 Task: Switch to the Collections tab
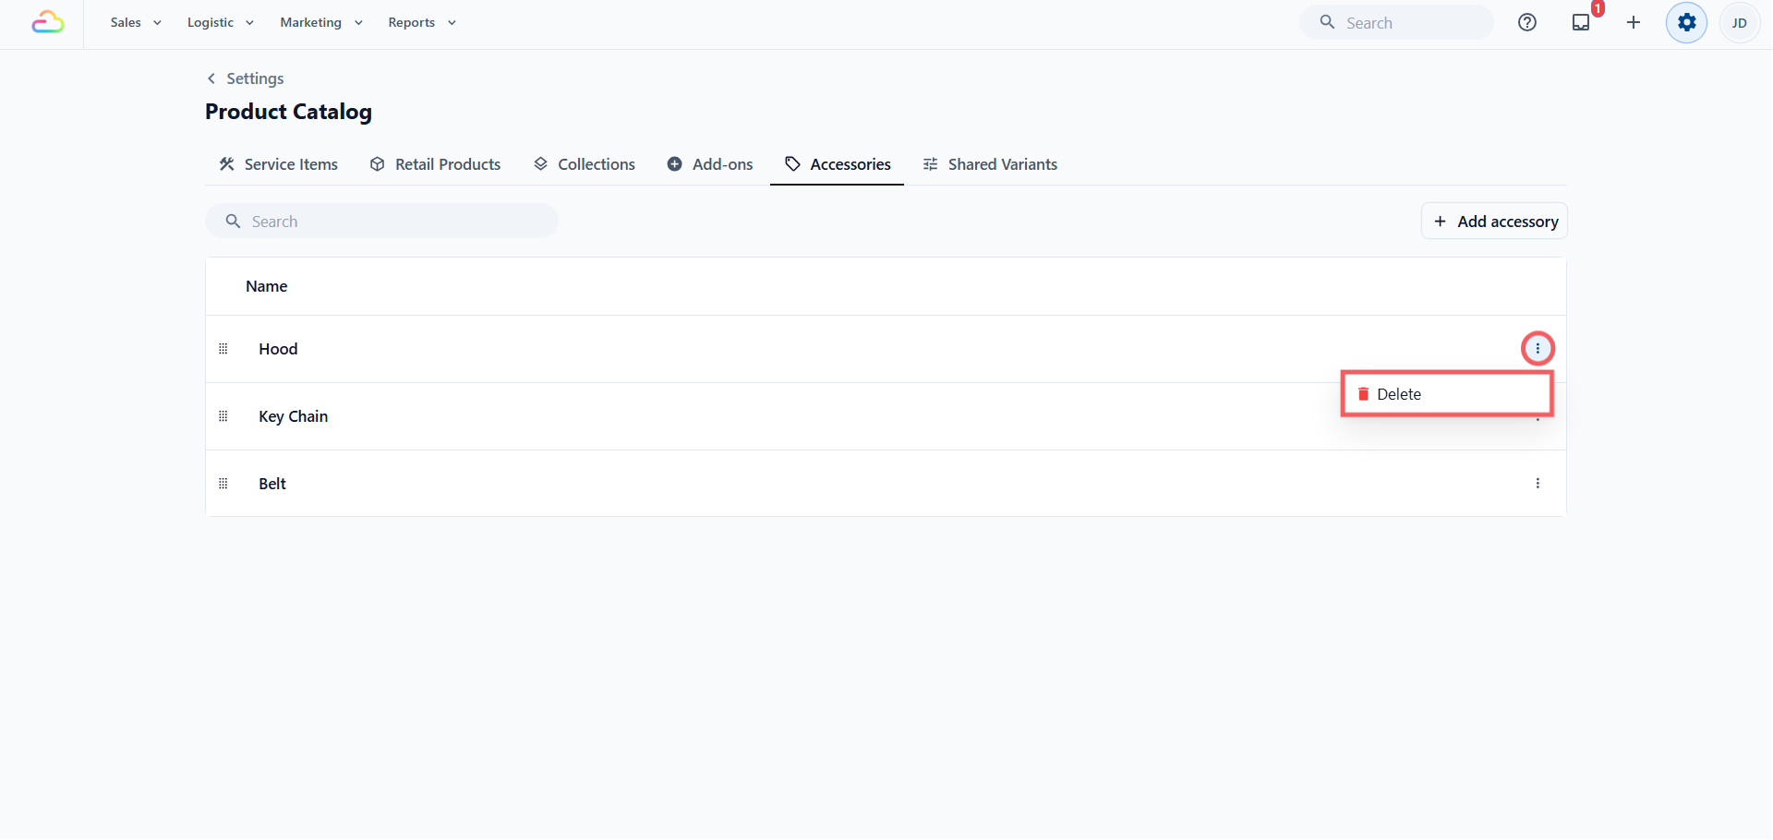585,164
